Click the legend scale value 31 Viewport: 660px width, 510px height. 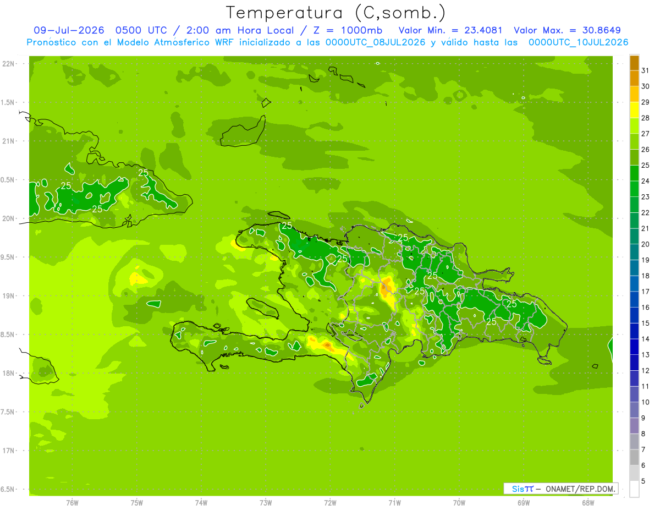(x=645, y=70)
